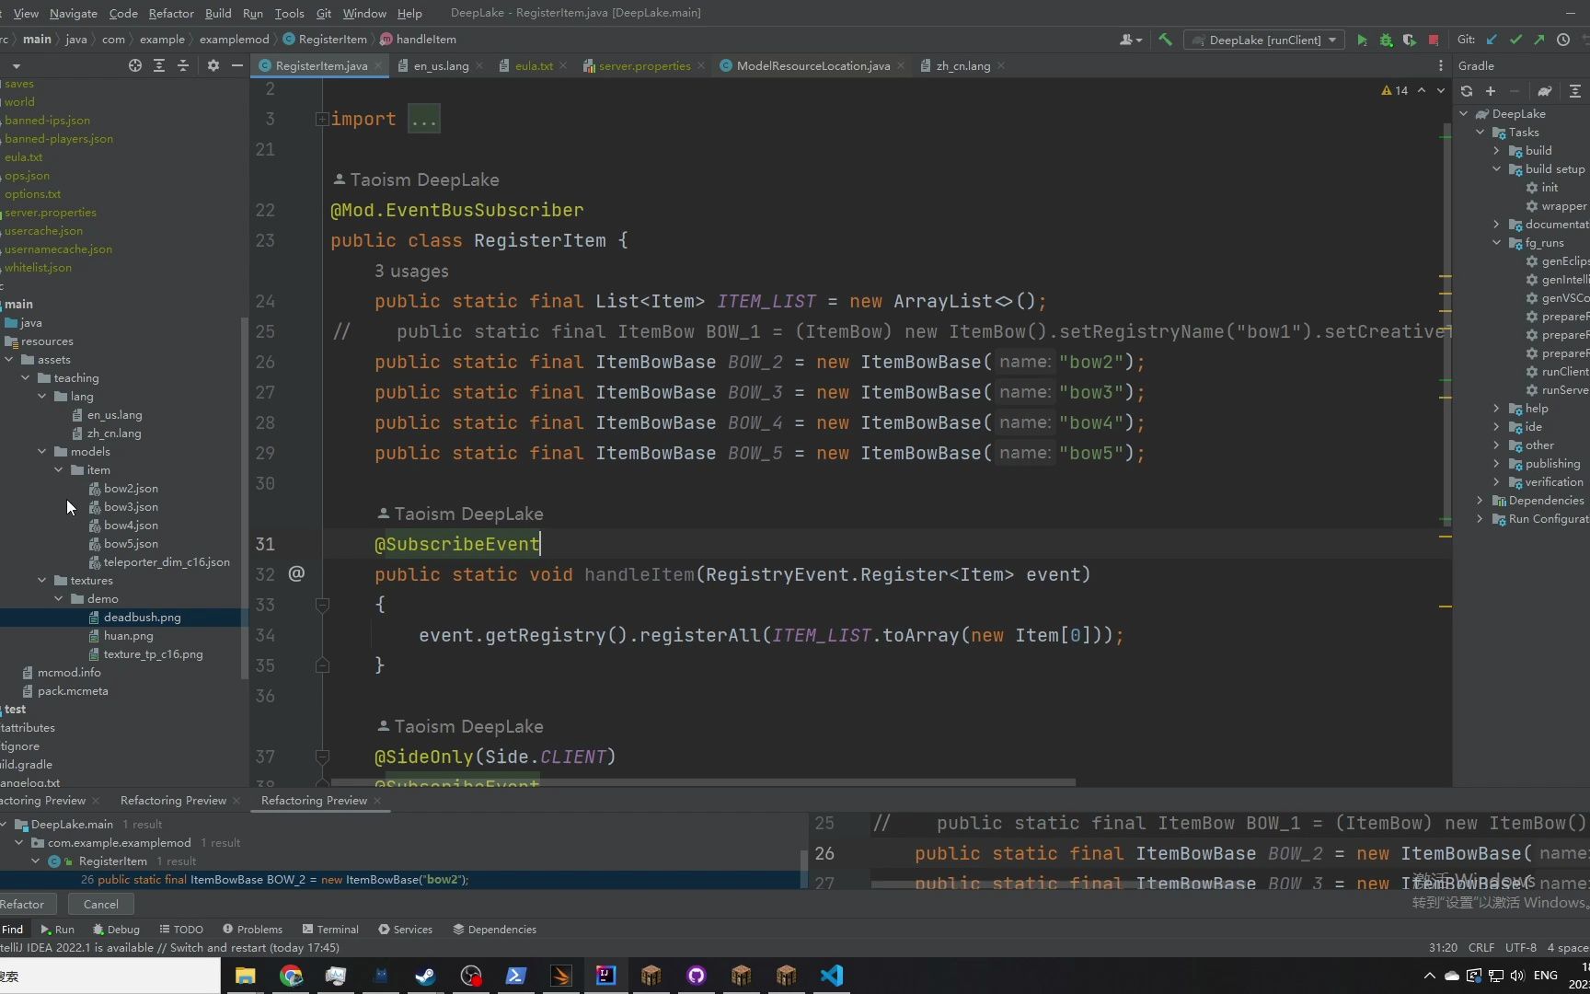
Task: Expand the build task group in Gradle
Action: click(1498, 150)
